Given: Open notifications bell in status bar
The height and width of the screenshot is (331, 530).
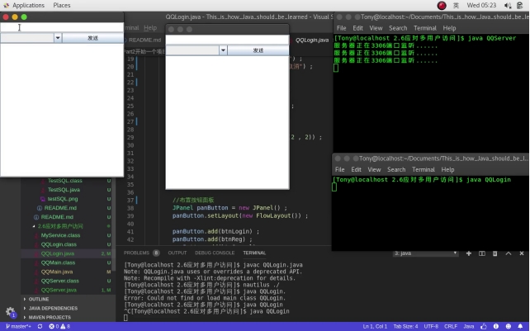Looking at the screenshot, I should point(520,326).
